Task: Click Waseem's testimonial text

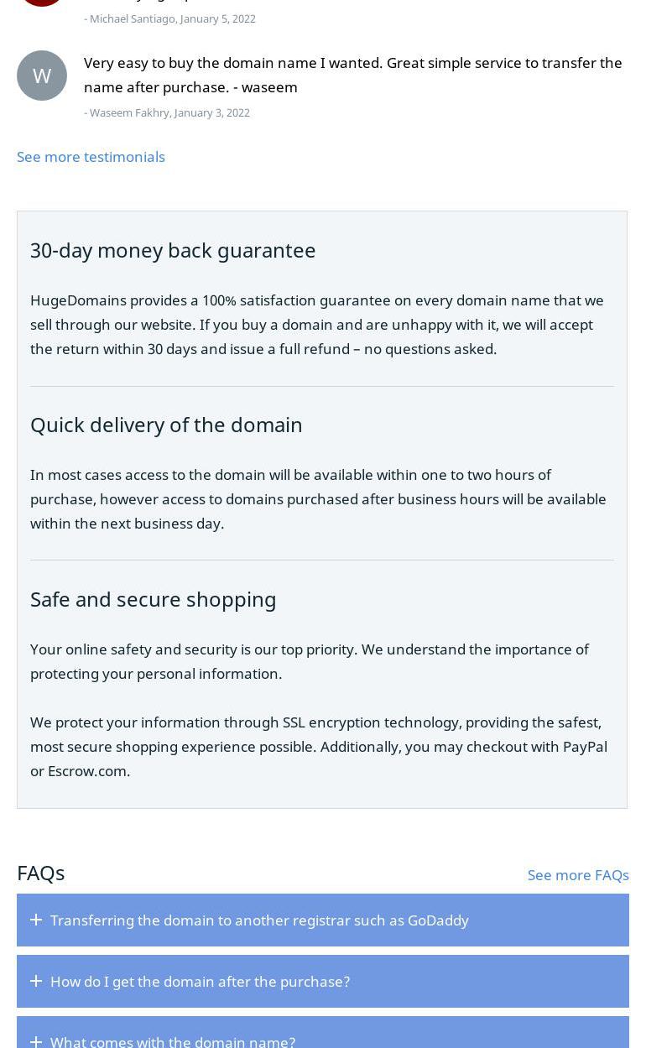Action: click(x=352, y=75)
